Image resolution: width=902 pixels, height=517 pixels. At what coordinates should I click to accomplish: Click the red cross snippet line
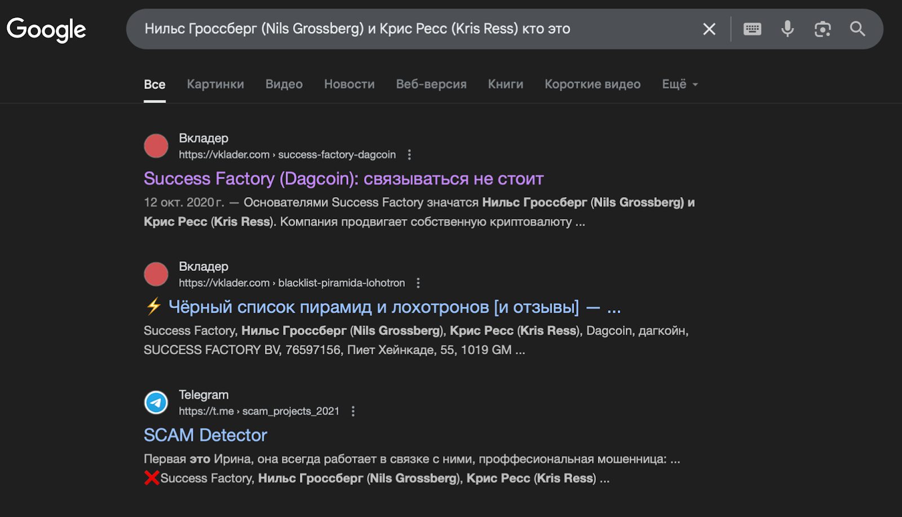(x=377, y=478)
